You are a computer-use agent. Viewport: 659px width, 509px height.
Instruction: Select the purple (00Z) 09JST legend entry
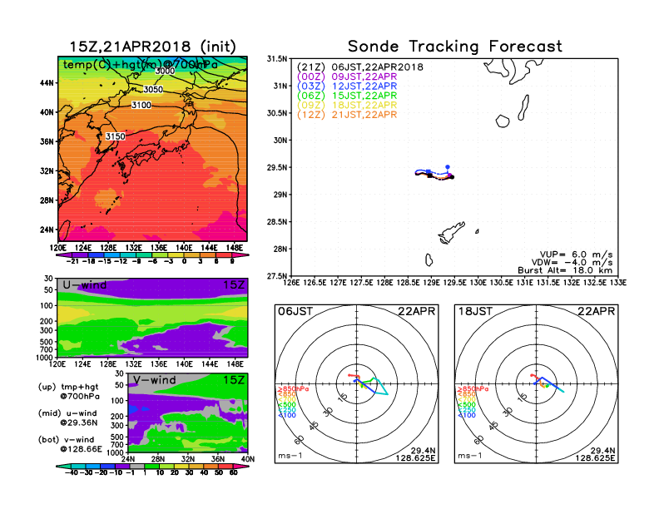tap(347, 77)
